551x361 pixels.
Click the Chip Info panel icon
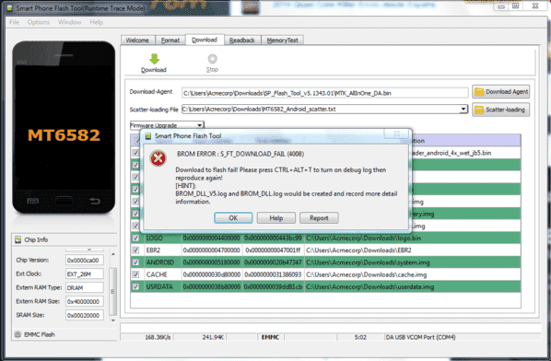pyautogui.click(x=18, y=239)
